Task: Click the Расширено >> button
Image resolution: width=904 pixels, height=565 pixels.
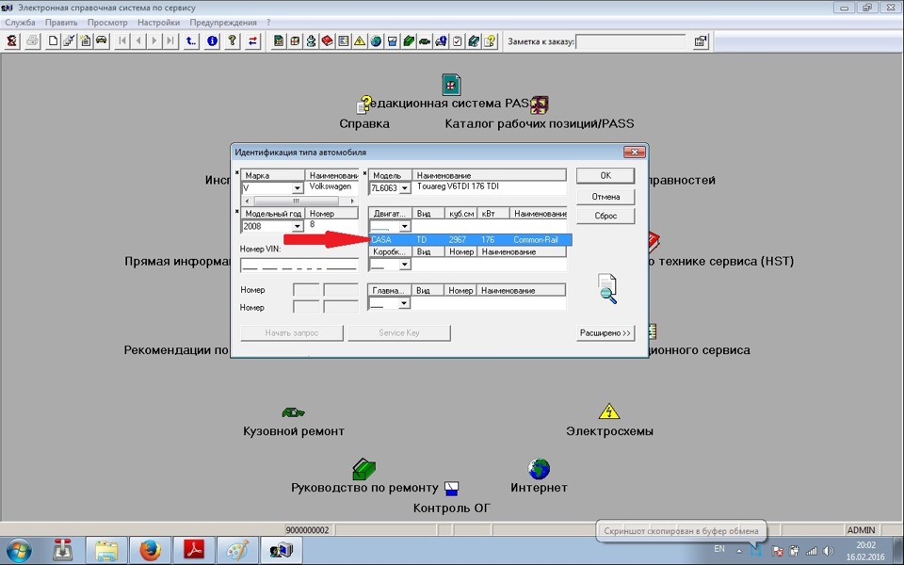Action: pyautogui.click(x=605, y=332)
